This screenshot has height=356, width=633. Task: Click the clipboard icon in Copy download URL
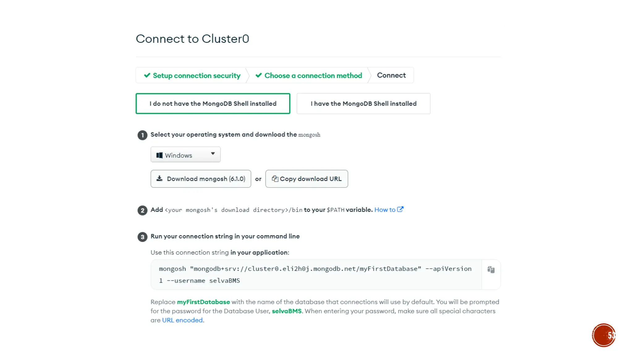pyautogui.click(x=275, y=179)
